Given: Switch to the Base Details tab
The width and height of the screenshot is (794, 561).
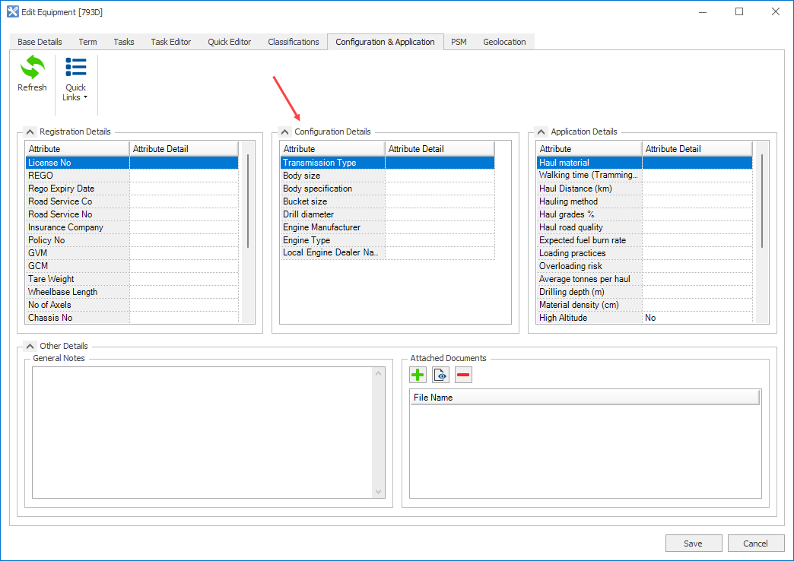Looking at the screenshot, I should (x=40, y=42).
